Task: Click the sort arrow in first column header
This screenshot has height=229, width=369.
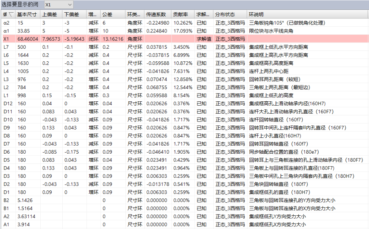Action: click(x=11, y=15)
